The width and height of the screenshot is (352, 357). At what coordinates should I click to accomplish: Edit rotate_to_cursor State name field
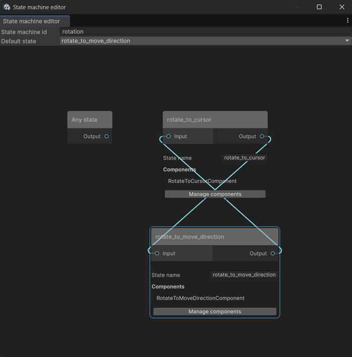(244, 158)
